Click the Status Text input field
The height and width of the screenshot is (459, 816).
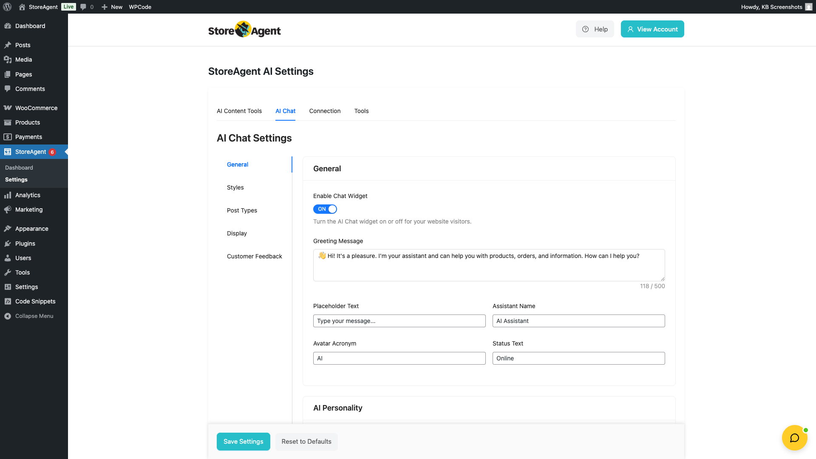click(x=579, y=358)
